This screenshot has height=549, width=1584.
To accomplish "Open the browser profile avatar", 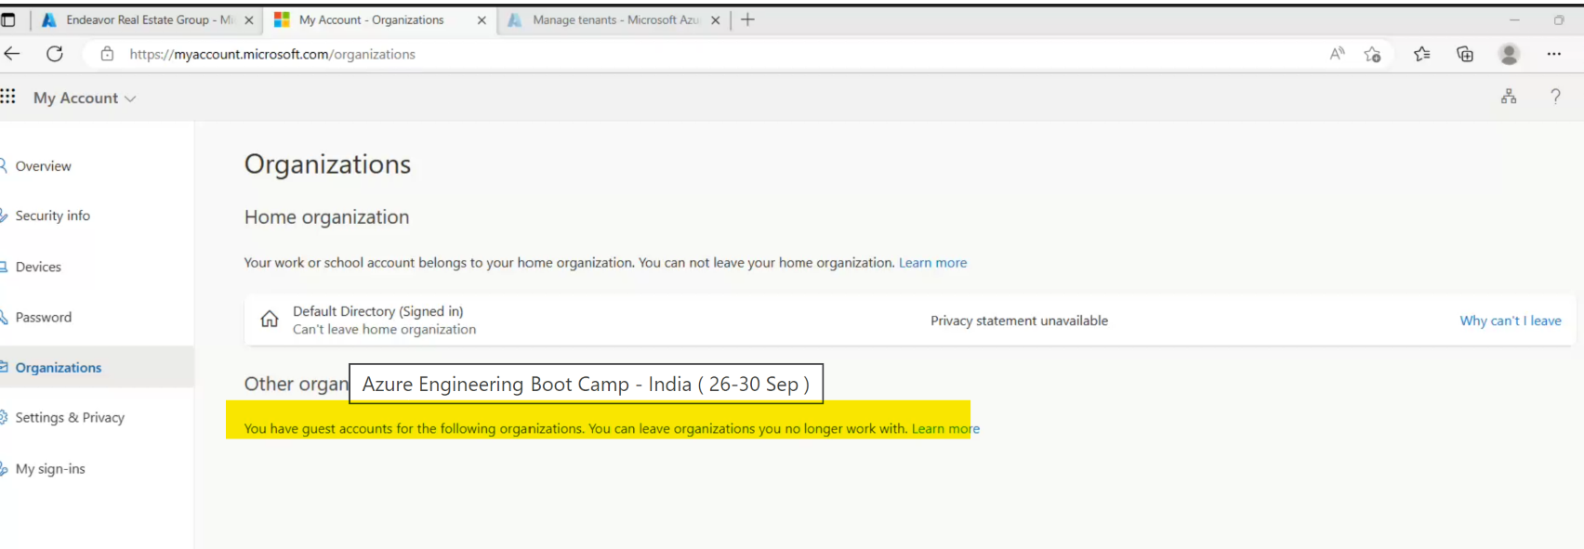I will (1509, 54).
